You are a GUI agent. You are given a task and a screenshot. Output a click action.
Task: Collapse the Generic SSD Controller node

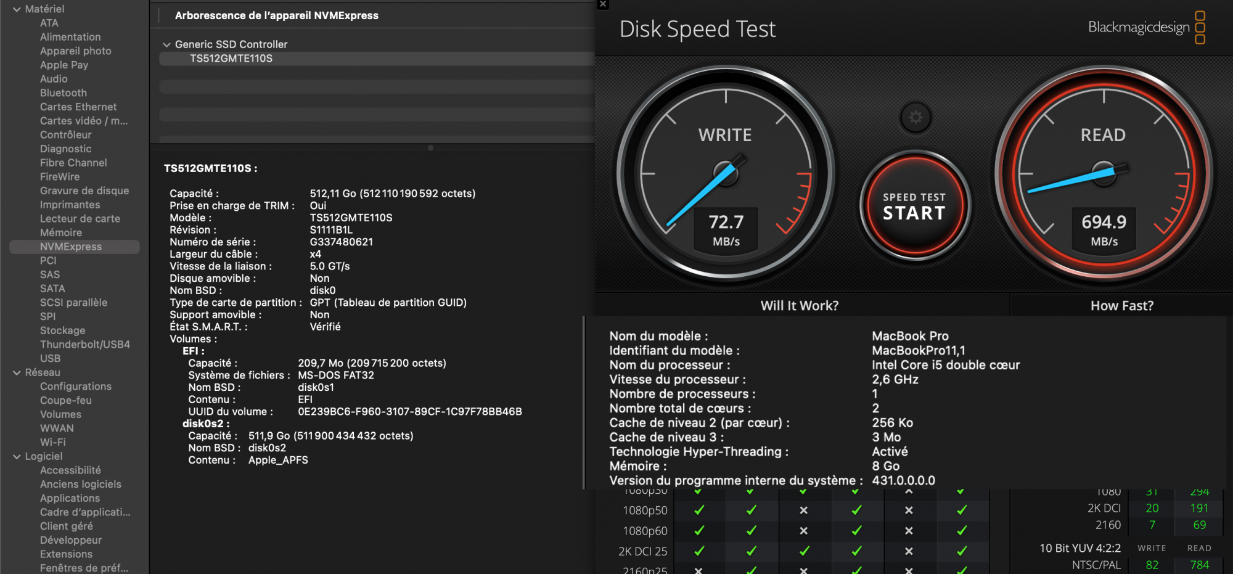tap(166, 44)
